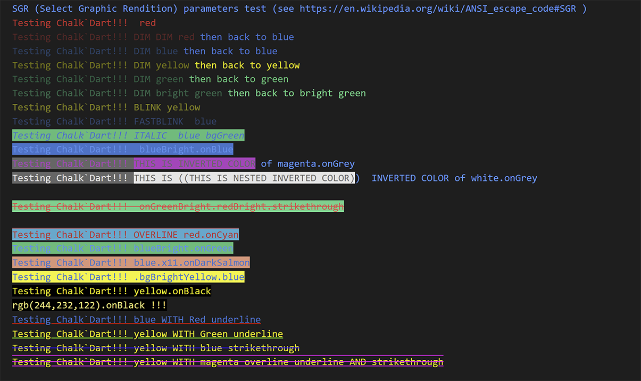Click the purple "THIS IS INVERTED COLOR" block

[x=194, y=163]
